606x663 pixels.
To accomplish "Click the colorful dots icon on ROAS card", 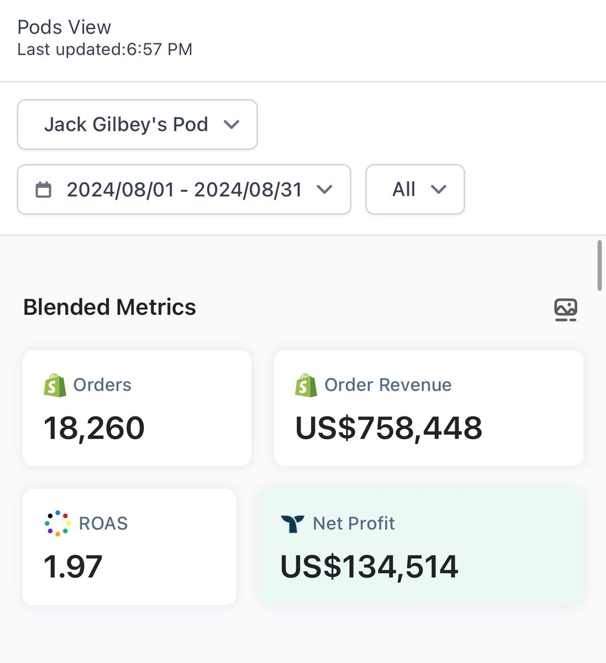I will [x=57, y=523].
